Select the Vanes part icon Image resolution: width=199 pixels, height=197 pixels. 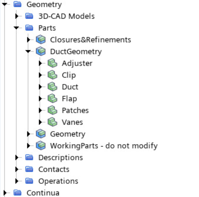click(x=52, y=122)
